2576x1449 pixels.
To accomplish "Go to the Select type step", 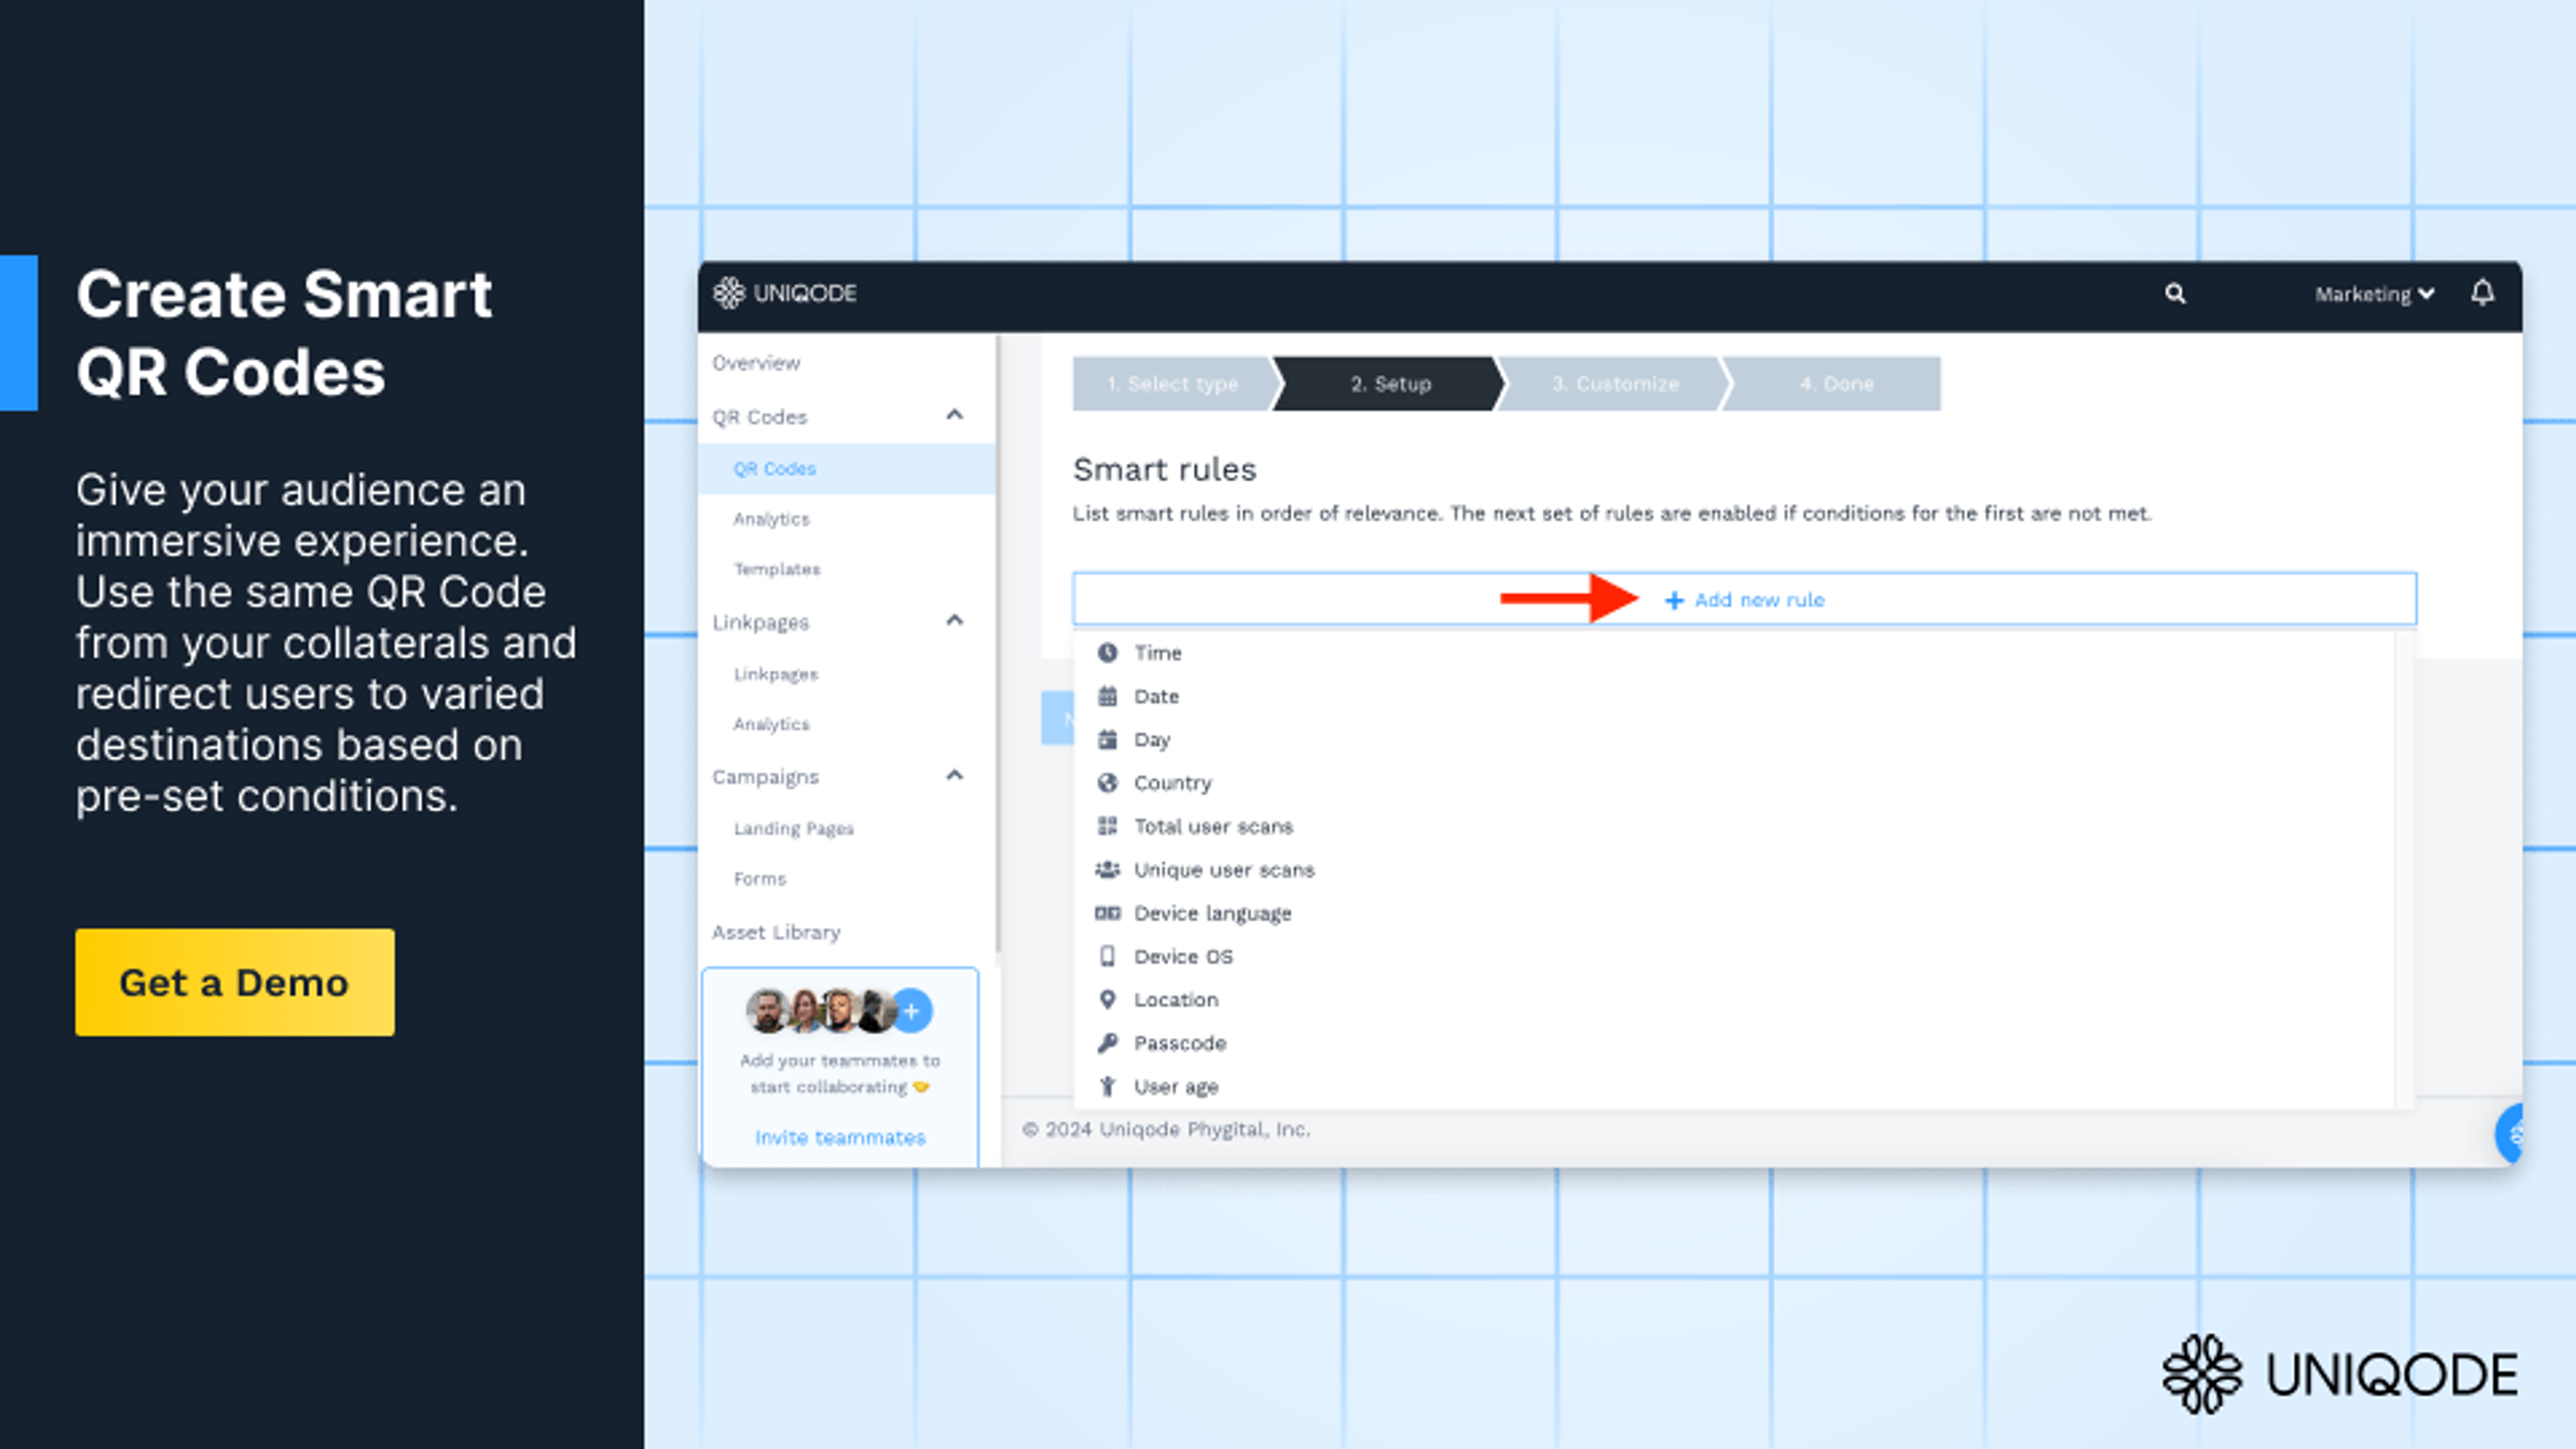I will point(1172,384).
